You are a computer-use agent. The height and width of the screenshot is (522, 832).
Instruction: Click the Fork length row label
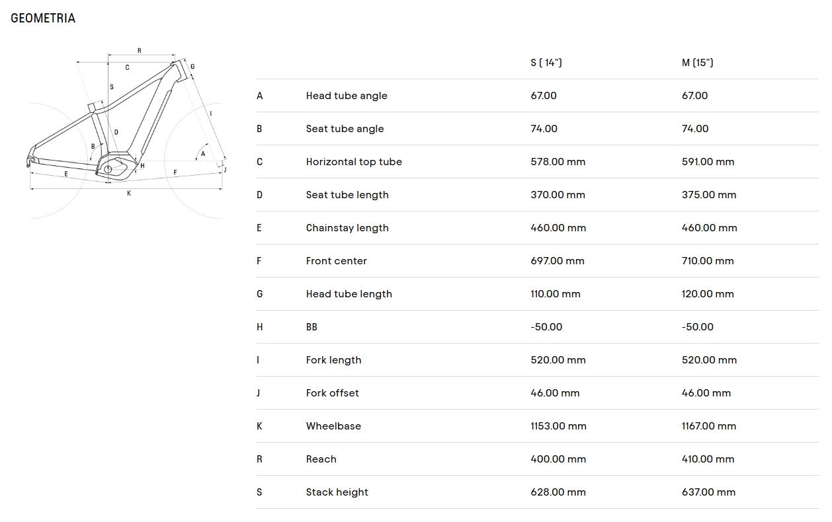[x=333, y=360]
